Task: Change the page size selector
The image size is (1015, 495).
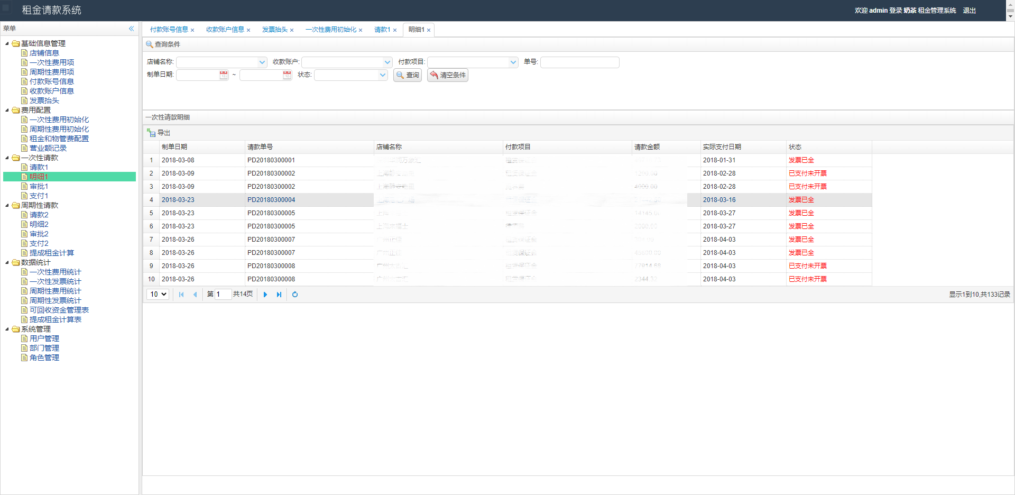Action: point(158,295)
